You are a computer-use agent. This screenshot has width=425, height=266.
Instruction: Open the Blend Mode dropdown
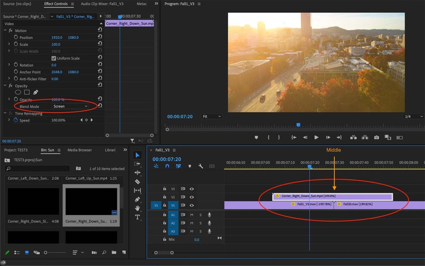71,106
